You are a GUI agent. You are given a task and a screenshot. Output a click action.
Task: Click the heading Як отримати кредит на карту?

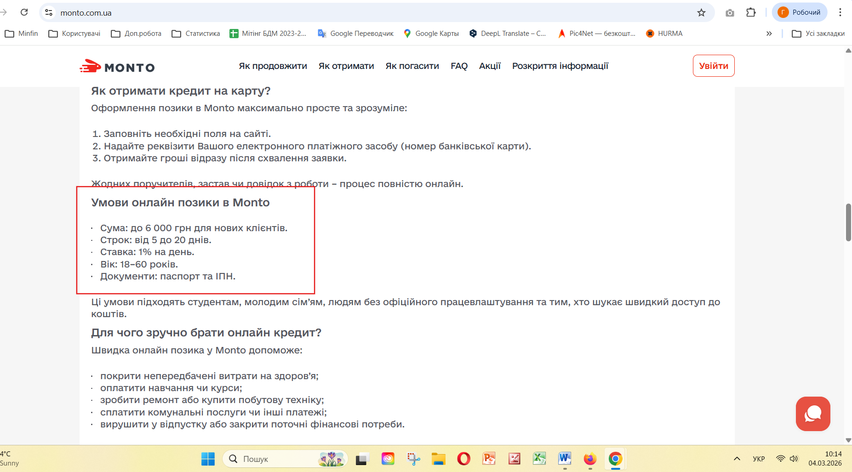[x=181, y=91]
